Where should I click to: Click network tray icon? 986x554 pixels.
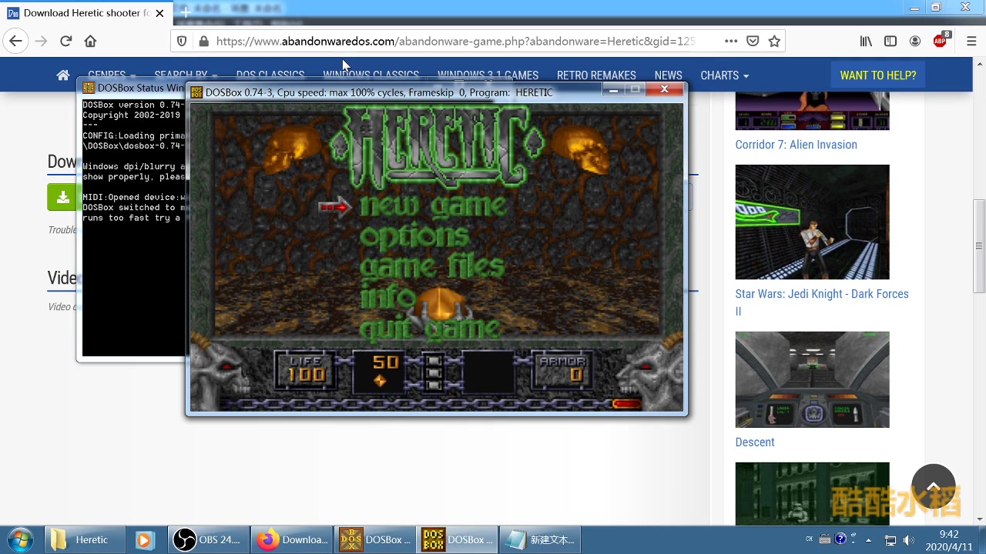coord(890,540)
